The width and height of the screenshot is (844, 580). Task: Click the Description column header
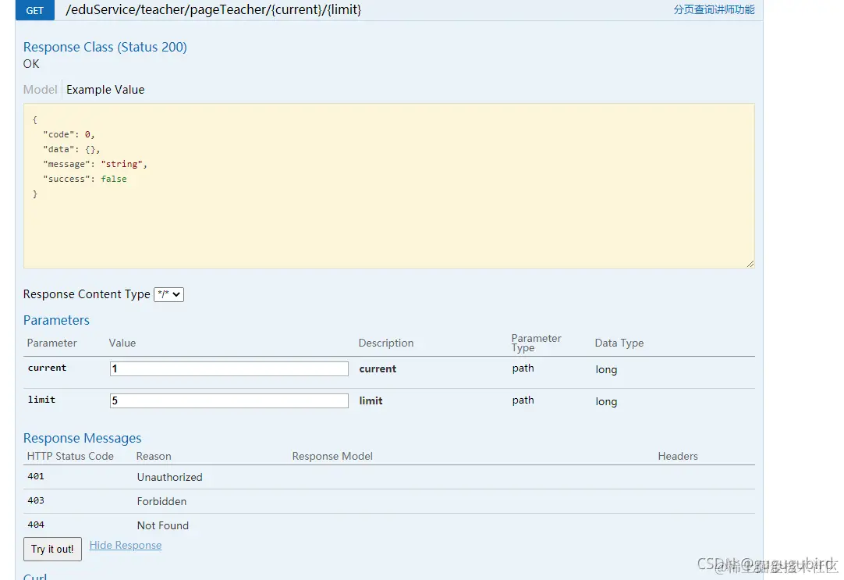pyautogui.click(x=386, y=343)
